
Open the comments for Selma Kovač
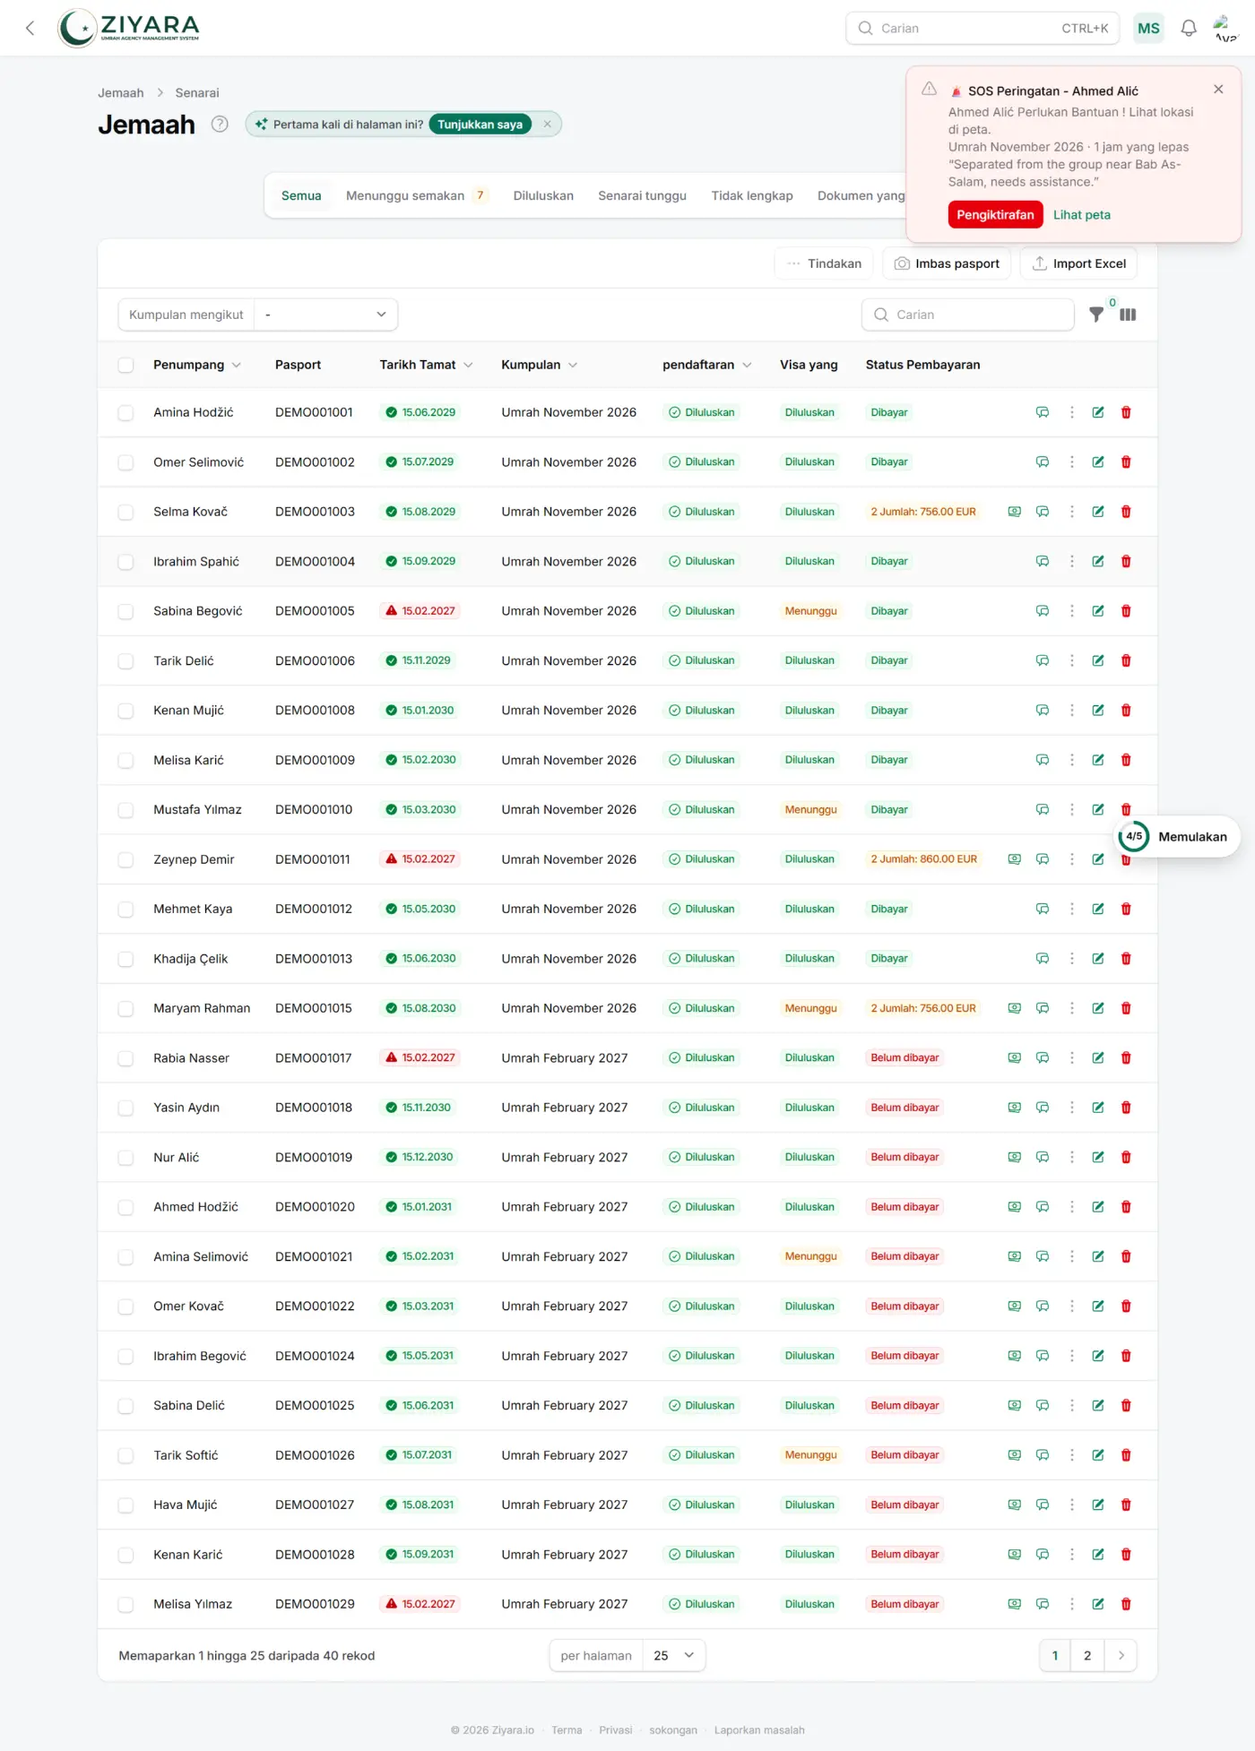point(1043,512)
